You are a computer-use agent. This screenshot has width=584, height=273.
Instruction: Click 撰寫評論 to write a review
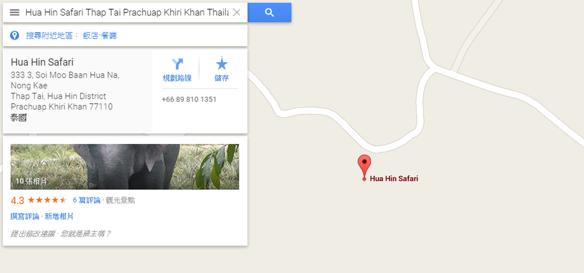coord(25,217)
